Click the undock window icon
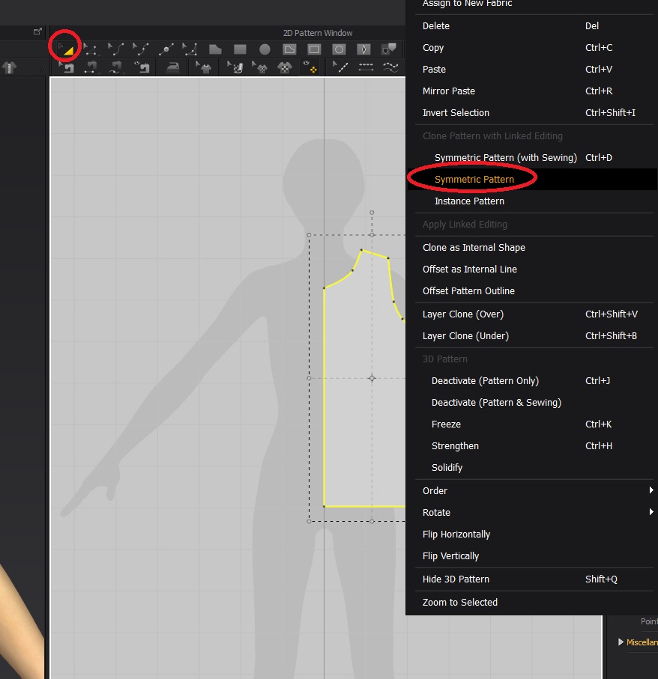Screen dimensions: 658x679 (x=37, y=31)
